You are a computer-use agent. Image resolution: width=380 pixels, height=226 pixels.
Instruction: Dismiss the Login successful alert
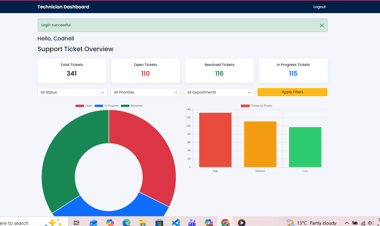pos(322,25)
